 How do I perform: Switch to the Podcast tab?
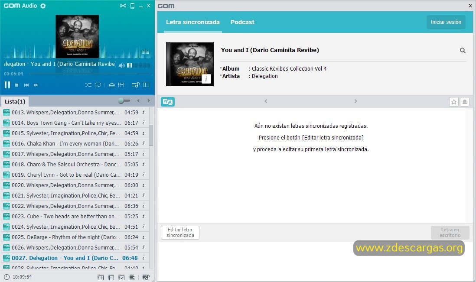click(x=242, y=22)
